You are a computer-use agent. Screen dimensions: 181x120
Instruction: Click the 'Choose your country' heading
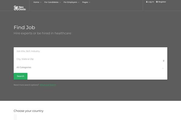pos(29,111)
